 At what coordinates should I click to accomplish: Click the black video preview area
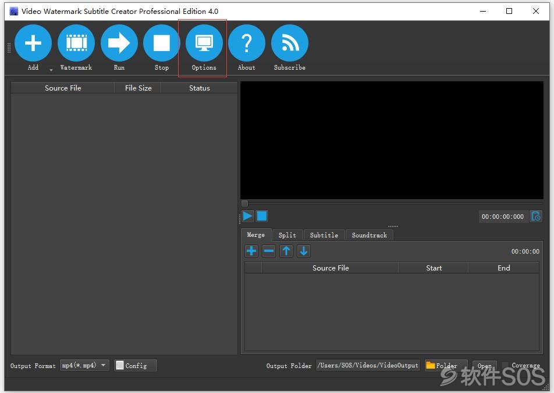pyautogui.click(x=392, y=140)
